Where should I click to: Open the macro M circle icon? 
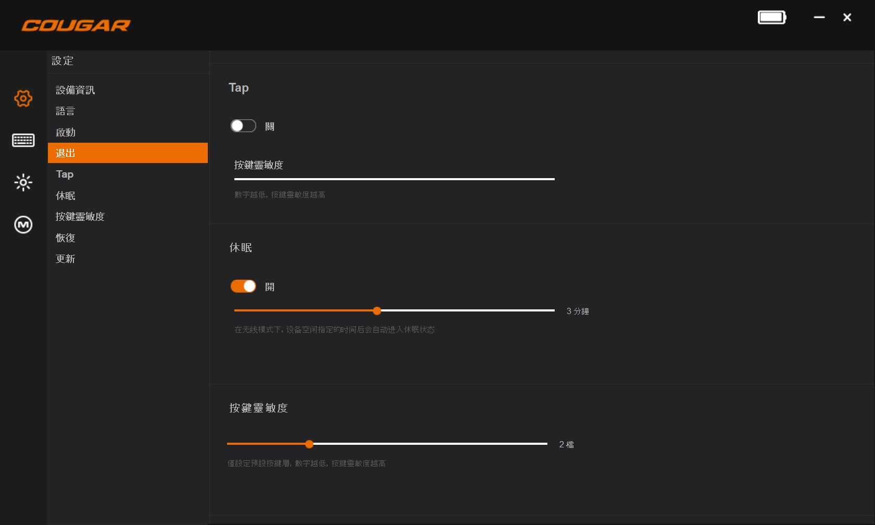click(x=23, y=224)
